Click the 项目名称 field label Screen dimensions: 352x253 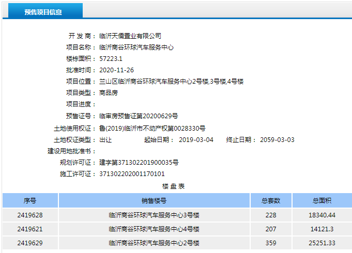(x=81, y=48)
